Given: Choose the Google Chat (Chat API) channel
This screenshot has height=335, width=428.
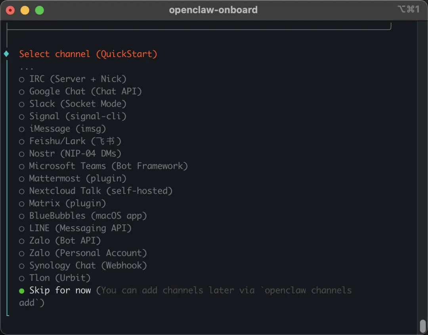Looking at the screenshot, I should click(80, 91).
